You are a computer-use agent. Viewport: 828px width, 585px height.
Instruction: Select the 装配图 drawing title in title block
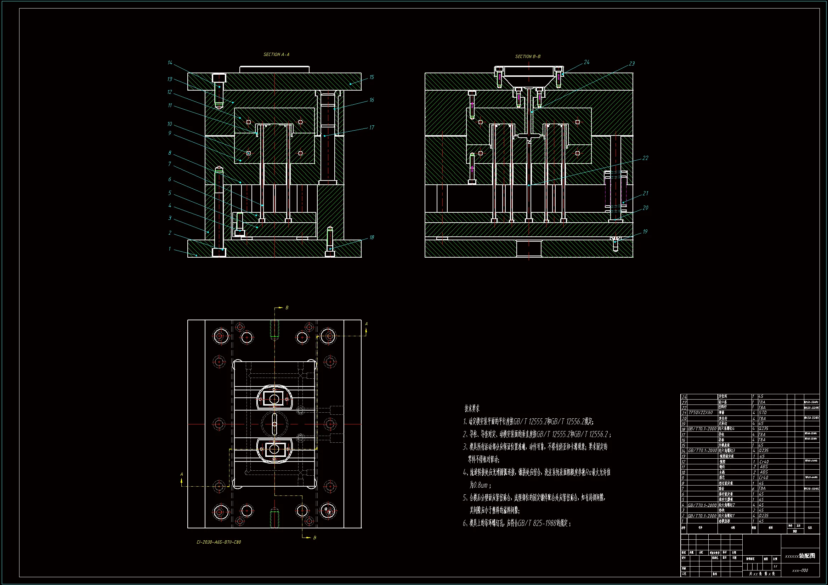[x=807, y=556]
